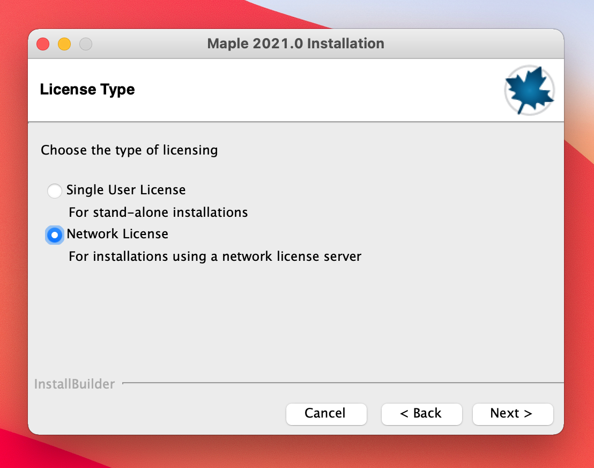Image resolution: width=594 pixels, height=468 pixels.
Task: Click the "Choose the type of licensing" text
Action: pyautogui.click(x=129, y=150)
